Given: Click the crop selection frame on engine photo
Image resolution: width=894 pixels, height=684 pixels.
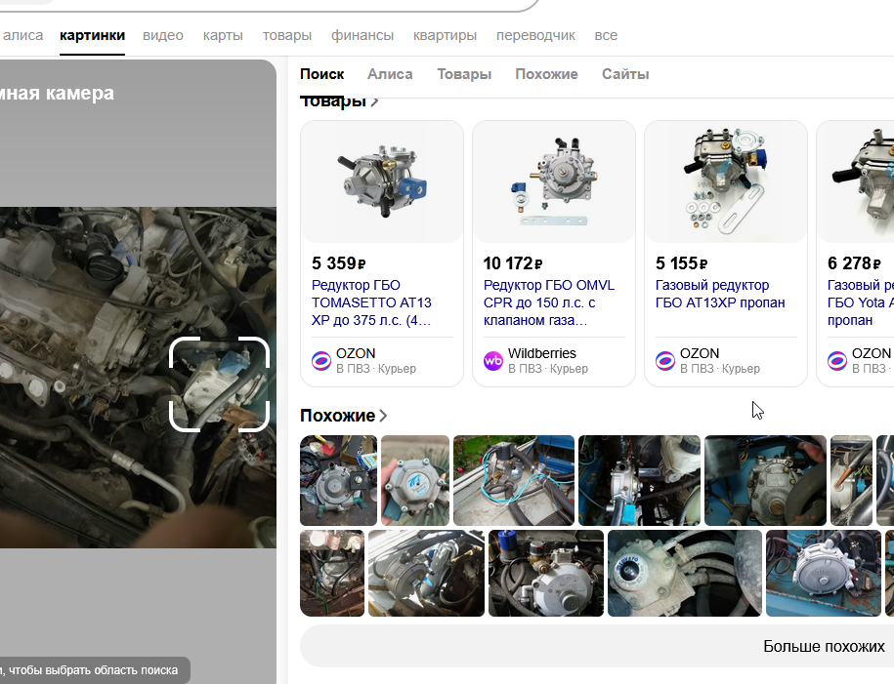Looking at the screenshot, I should click(220, 383).
